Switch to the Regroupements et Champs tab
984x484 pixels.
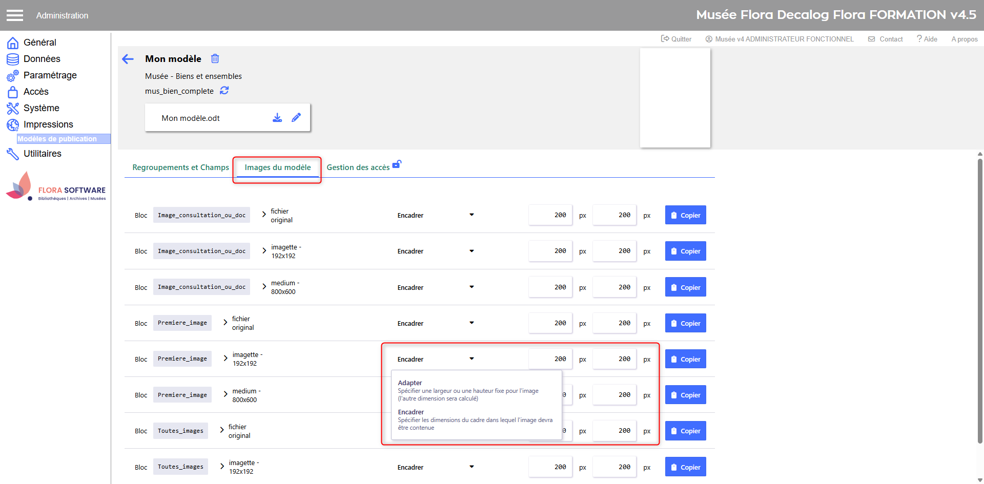(180, 167)
